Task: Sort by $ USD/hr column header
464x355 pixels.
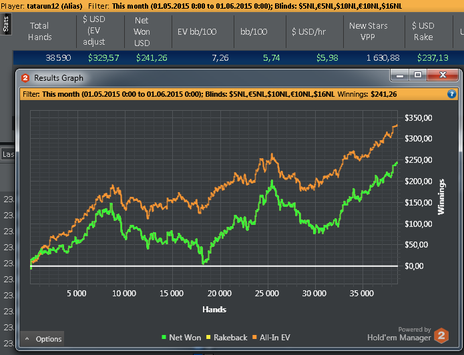Action: pos(308,31)
